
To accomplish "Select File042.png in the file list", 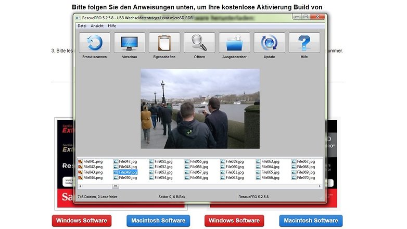I will (91, 167).
